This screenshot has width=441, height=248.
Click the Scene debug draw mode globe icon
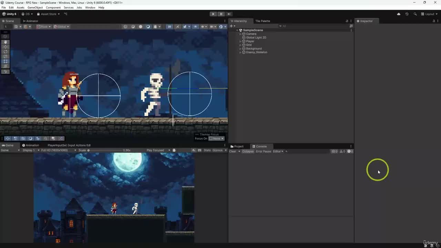click(125, 27)
